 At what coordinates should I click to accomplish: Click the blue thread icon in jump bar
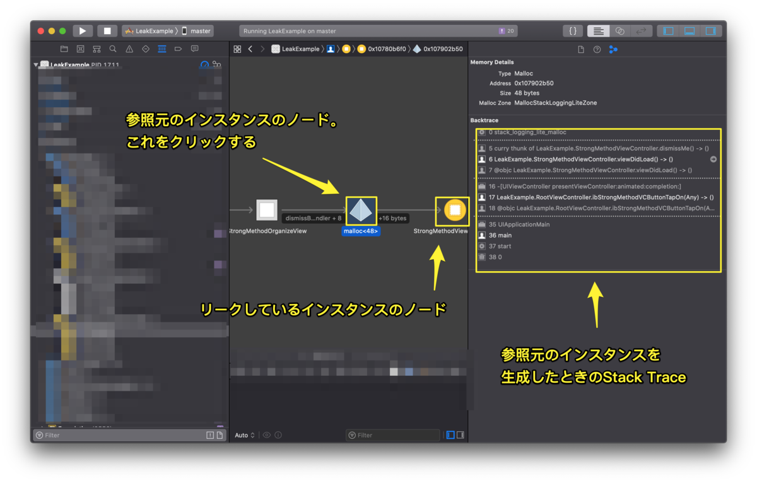pyautogui.click(x=331, y=49)
